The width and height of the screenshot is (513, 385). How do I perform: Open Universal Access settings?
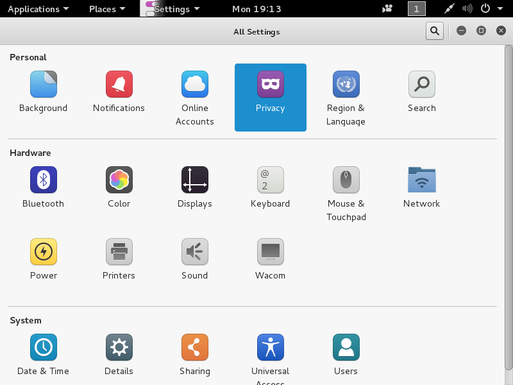pos(270,359)
